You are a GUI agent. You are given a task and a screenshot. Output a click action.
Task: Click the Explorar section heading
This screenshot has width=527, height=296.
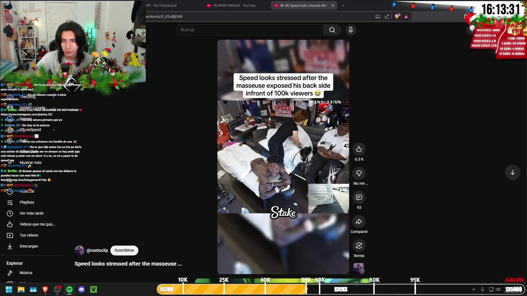pyautogui.click(x=15, y=263)
